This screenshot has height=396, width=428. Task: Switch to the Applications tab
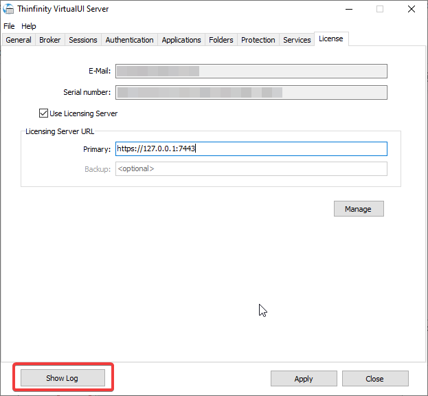pos(181,40)
